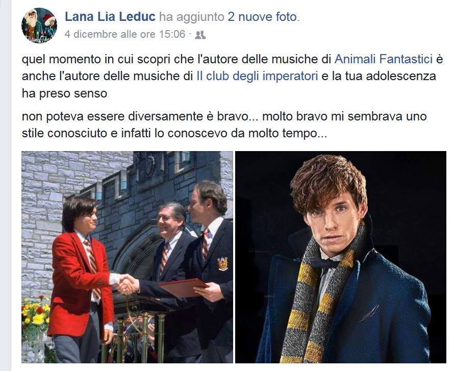Image resolution: width=454 pixels, height=371 pixels.
Task: Click the first paragraph starting "quel momento"
Action: (x=233, y=76)
